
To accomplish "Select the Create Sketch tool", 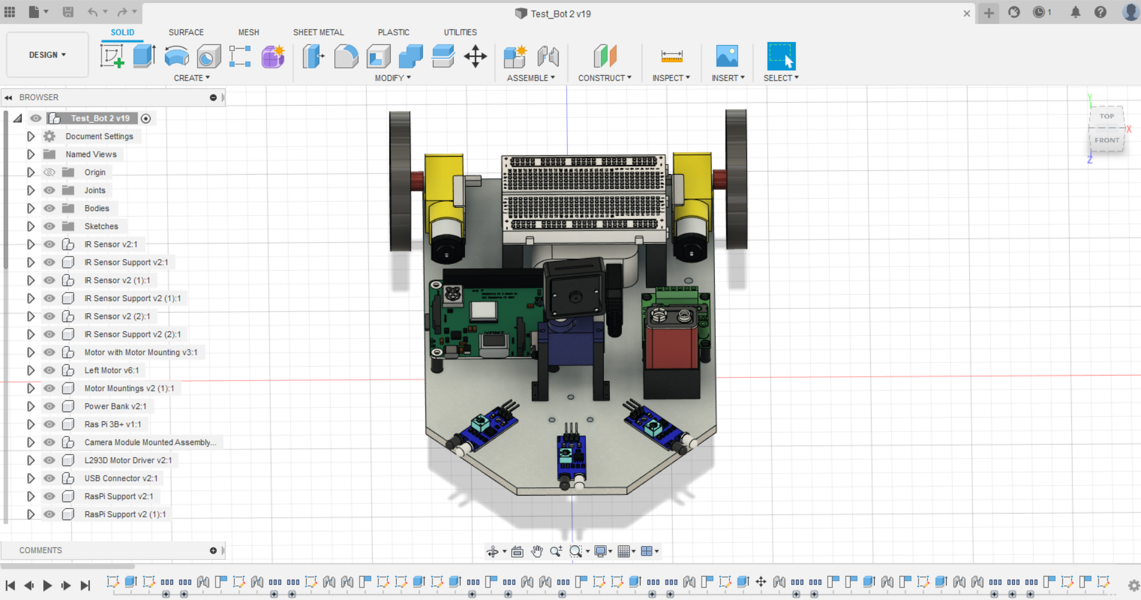I will point(113,56).
